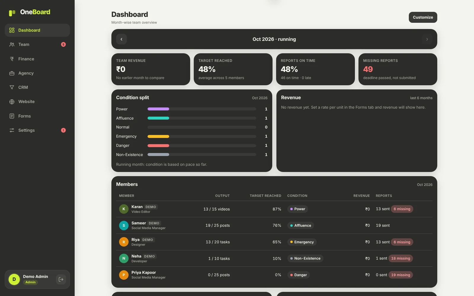Click the Dashboard grid icon in sidebar
The width and height of the screenshot is (474, 296).
12,30
